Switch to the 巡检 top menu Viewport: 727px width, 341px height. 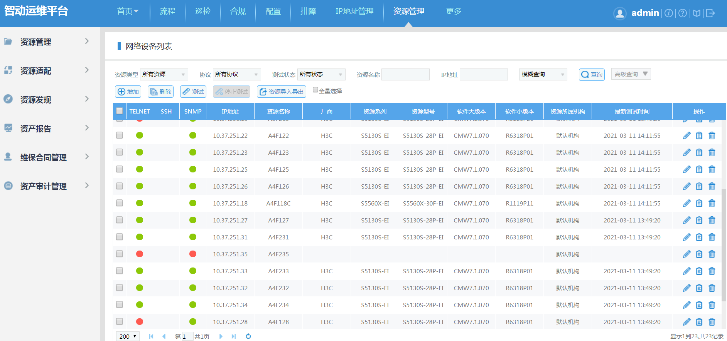(x=203, y=12)
